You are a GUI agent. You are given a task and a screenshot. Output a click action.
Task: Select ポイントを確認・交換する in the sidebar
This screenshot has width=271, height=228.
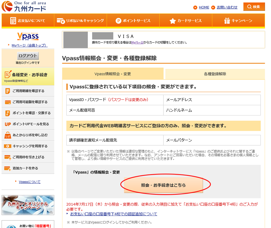pyautogui.click(x=28, y=113)
